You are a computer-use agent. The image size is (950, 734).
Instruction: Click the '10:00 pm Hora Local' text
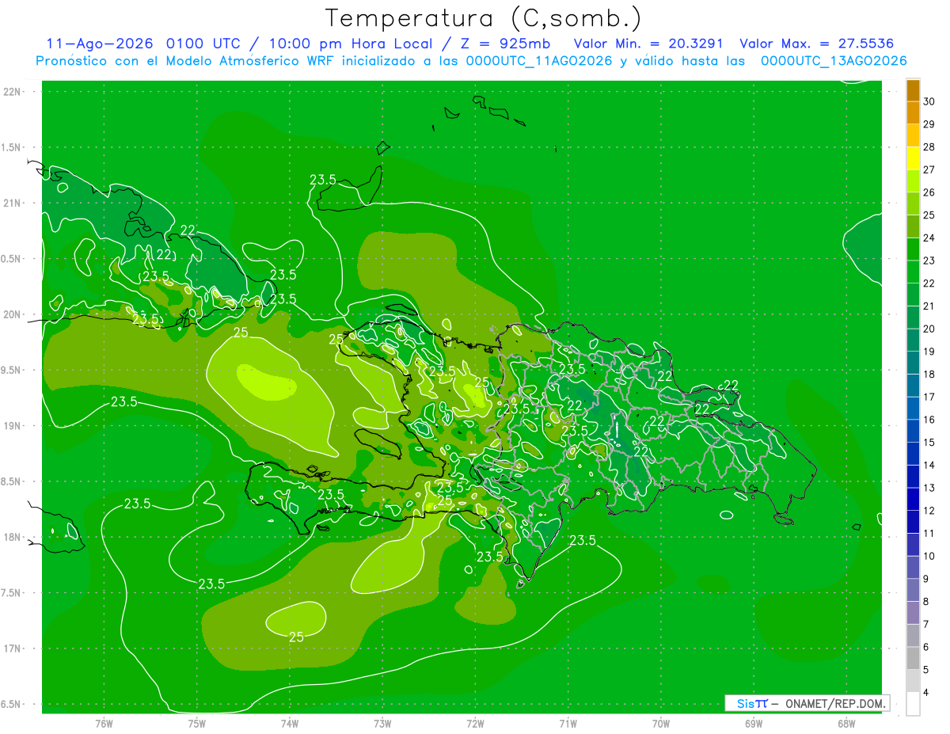[x=351, y=44]
